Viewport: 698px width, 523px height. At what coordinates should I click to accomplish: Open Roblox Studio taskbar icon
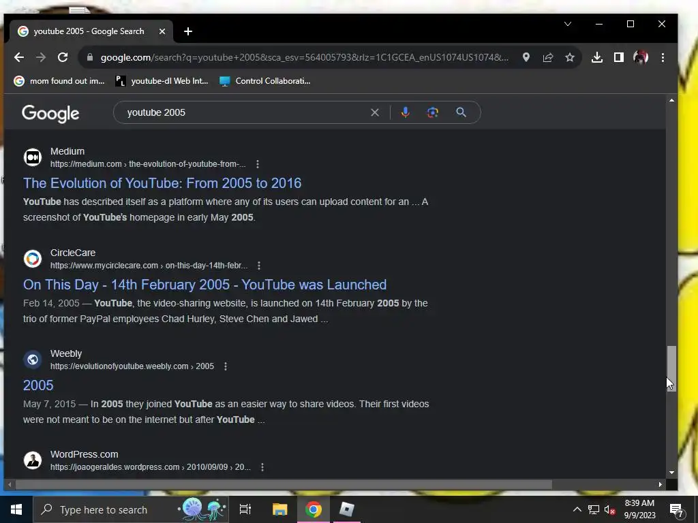tap(346, 509)
